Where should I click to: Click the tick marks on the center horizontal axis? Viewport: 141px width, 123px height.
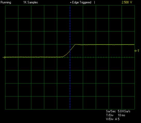102,57
